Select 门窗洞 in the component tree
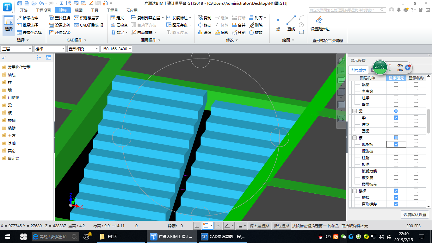The image size is (432, 243). pos(14,97)
